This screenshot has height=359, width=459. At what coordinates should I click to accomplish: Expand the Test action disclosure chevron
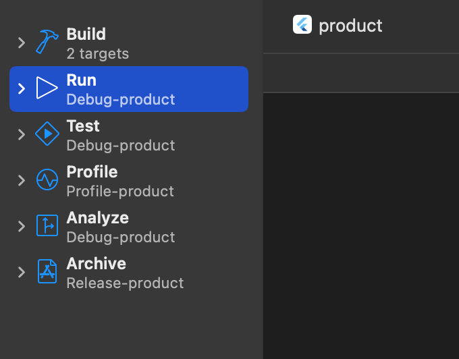point(22,134)
